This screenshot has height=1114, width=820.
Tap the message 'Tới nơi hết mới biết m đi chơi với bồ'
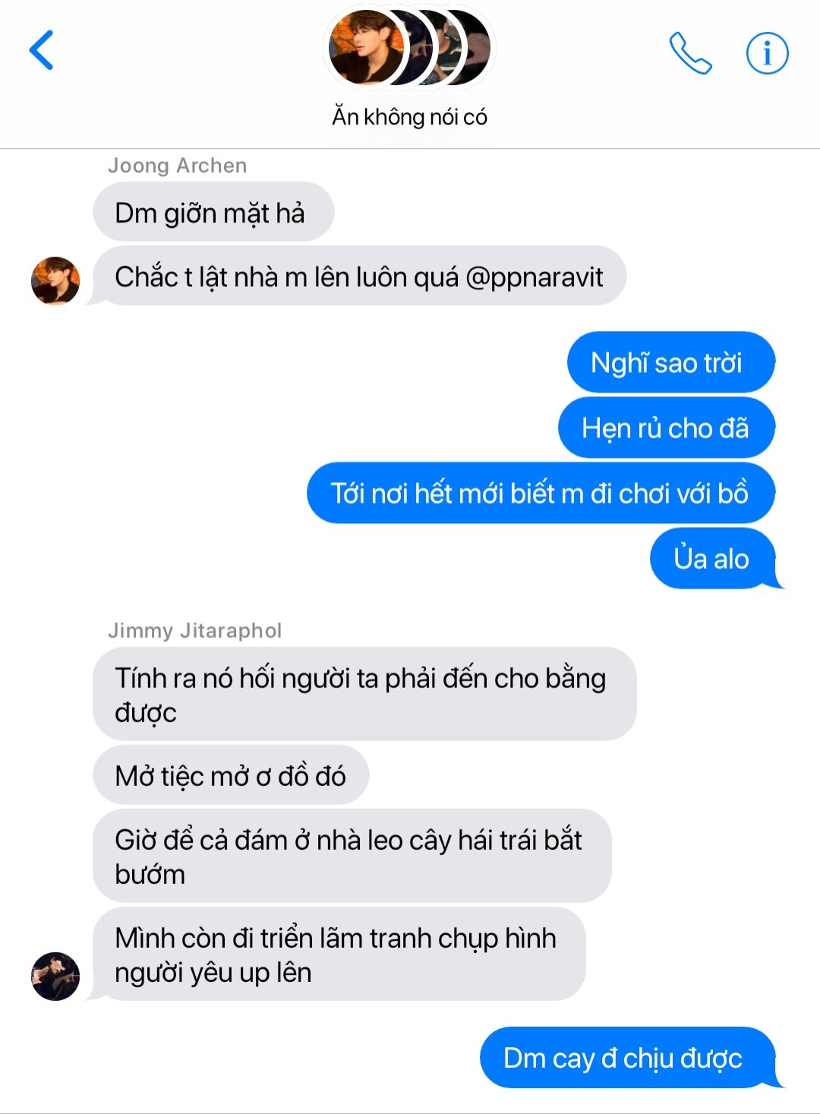[x=541, y=493]
